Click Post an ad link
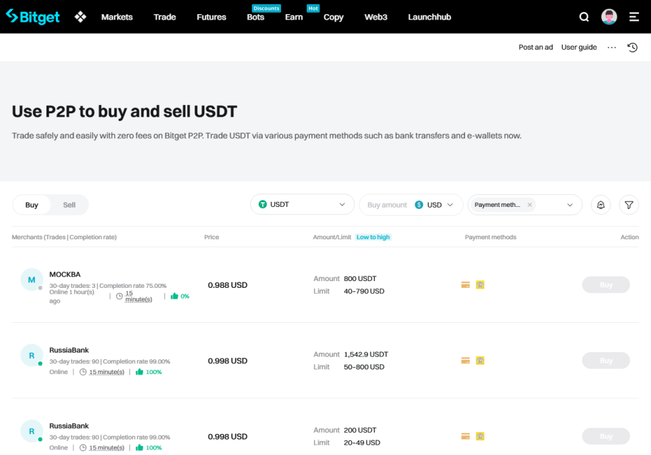This screenshot has width=651, height=455. [x=536, y=47]
